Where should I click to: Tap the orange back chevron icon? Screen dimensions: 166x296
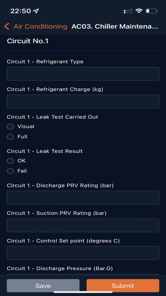[7, 26]
